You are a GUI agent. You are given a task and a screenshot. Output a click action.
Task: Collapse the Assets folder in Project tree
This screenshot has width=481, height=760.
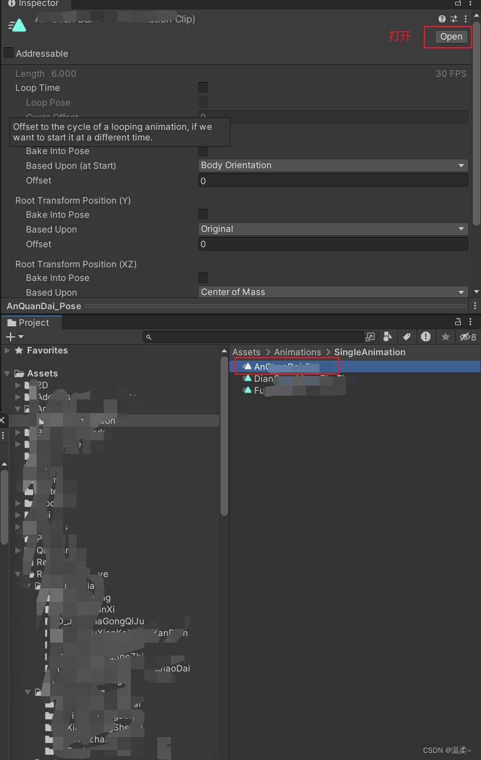click(6, 373)
